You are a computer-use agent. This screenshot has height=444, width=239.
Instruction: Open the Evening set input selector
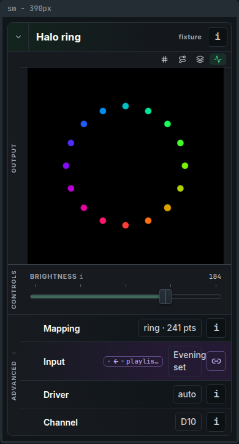[184, 361]
